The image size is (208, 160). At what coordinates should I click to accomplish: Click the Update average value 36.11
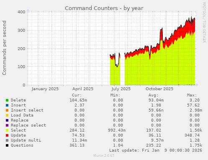point(155,135)
